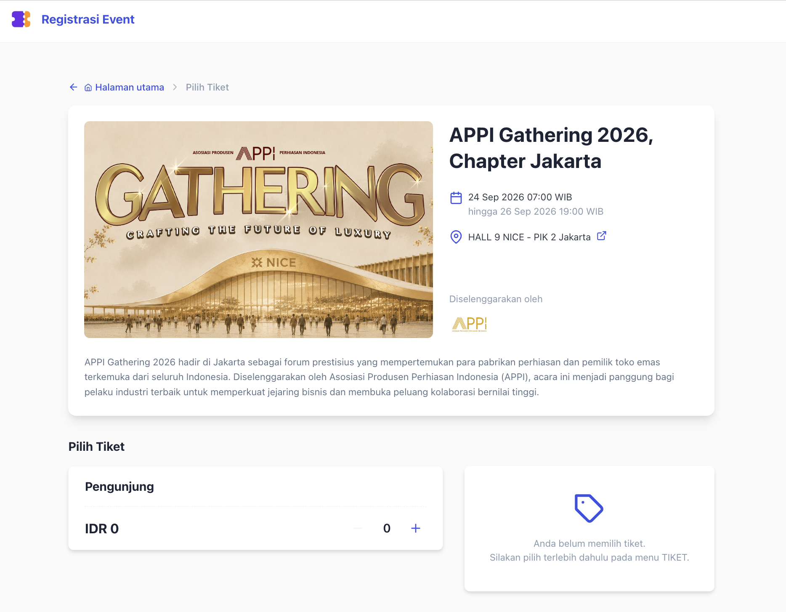Image resolution: width=786 pixels, height=612 pixels.
Task: Click the Anda belum memilih tiket message
Action: pos(589,543)
